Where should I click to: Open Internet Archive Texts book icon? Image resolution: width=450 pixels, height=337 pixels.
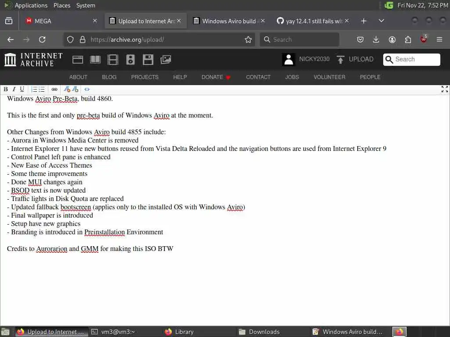tap(95, 60)
